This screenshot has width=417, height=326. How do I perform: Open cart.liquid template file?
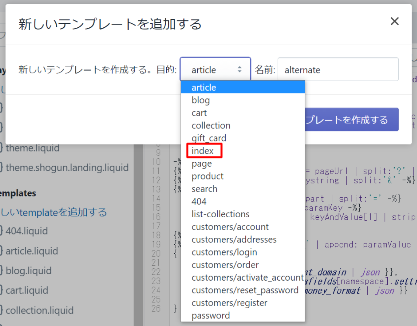(x=27, y=290)
